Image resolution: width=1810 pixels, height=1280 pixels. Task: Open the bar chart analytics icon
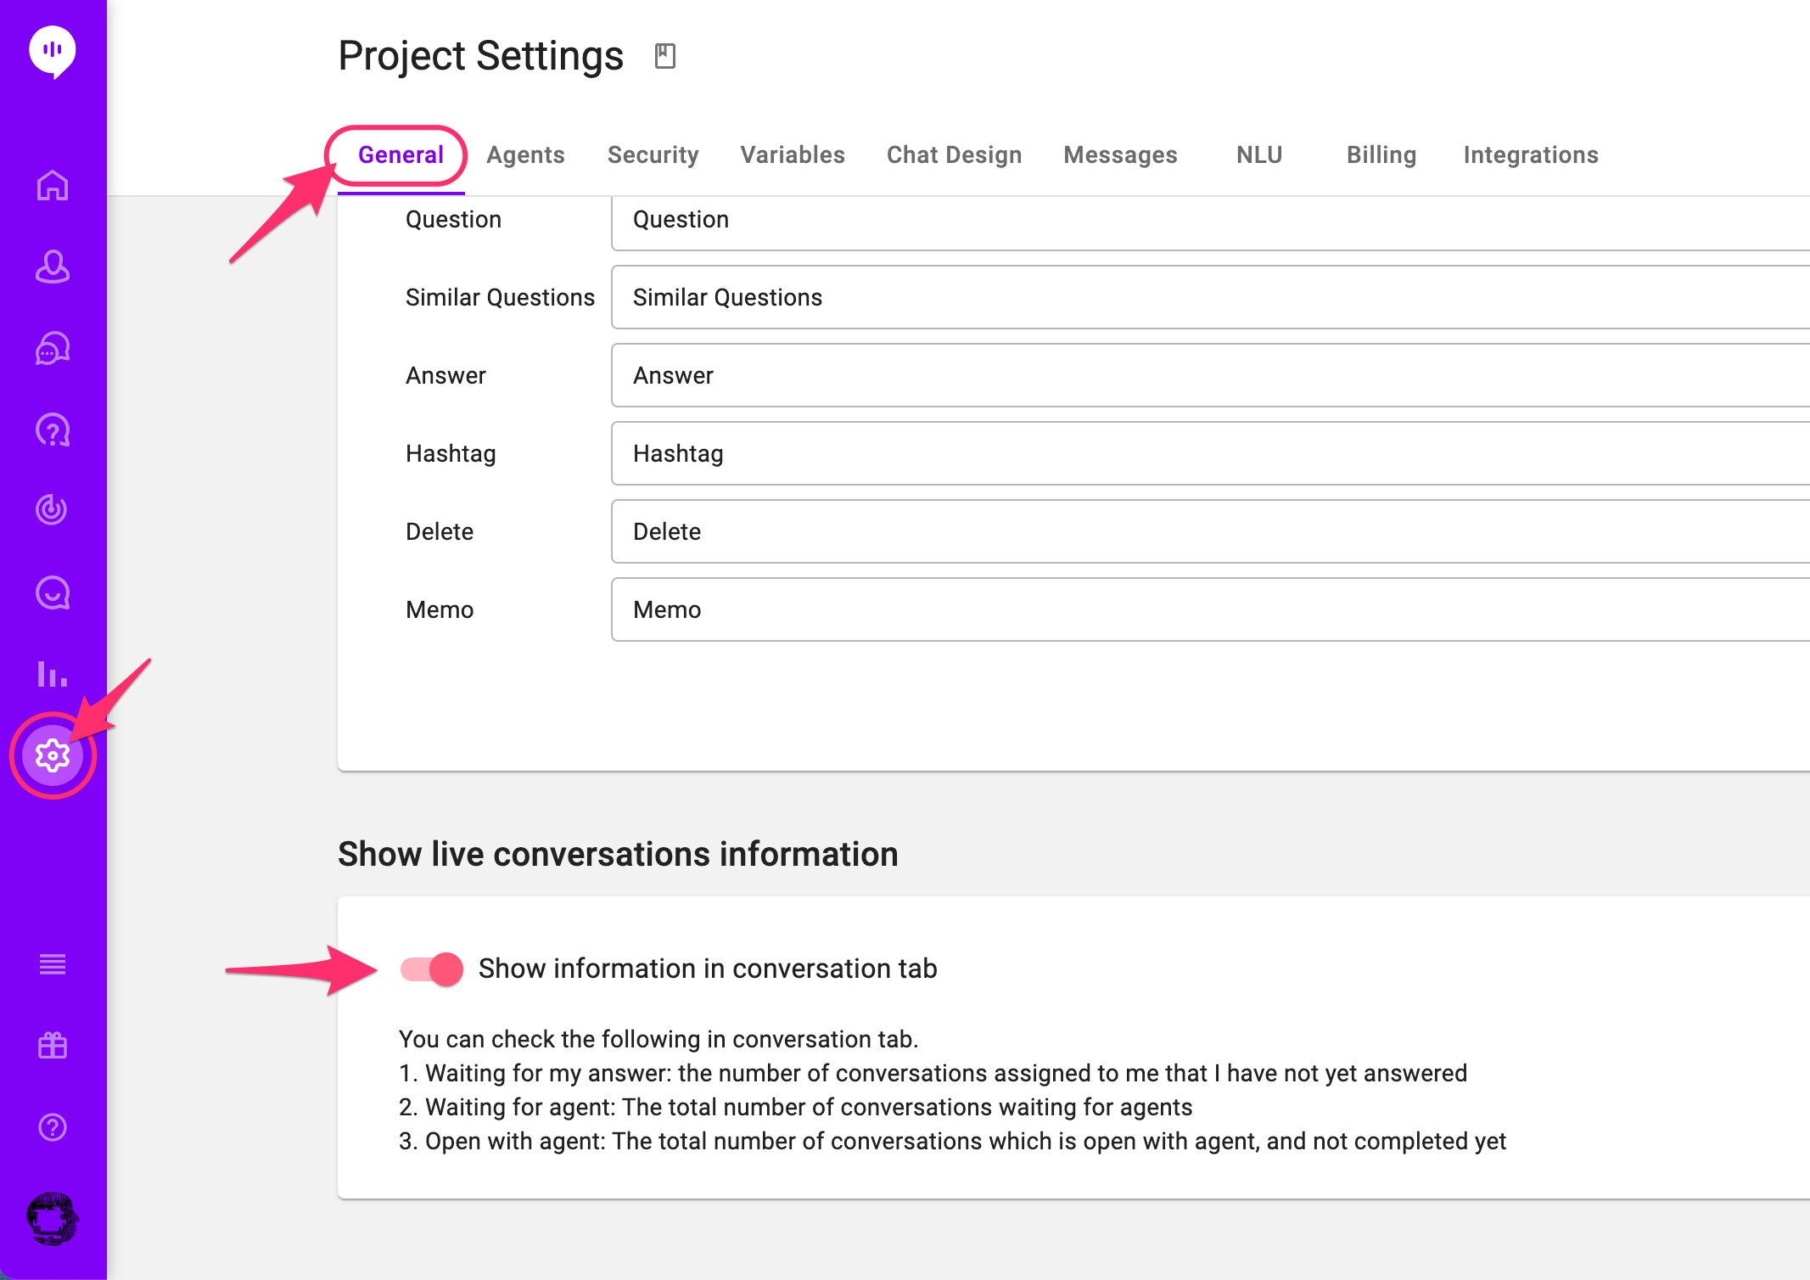(x=53, y=674)
